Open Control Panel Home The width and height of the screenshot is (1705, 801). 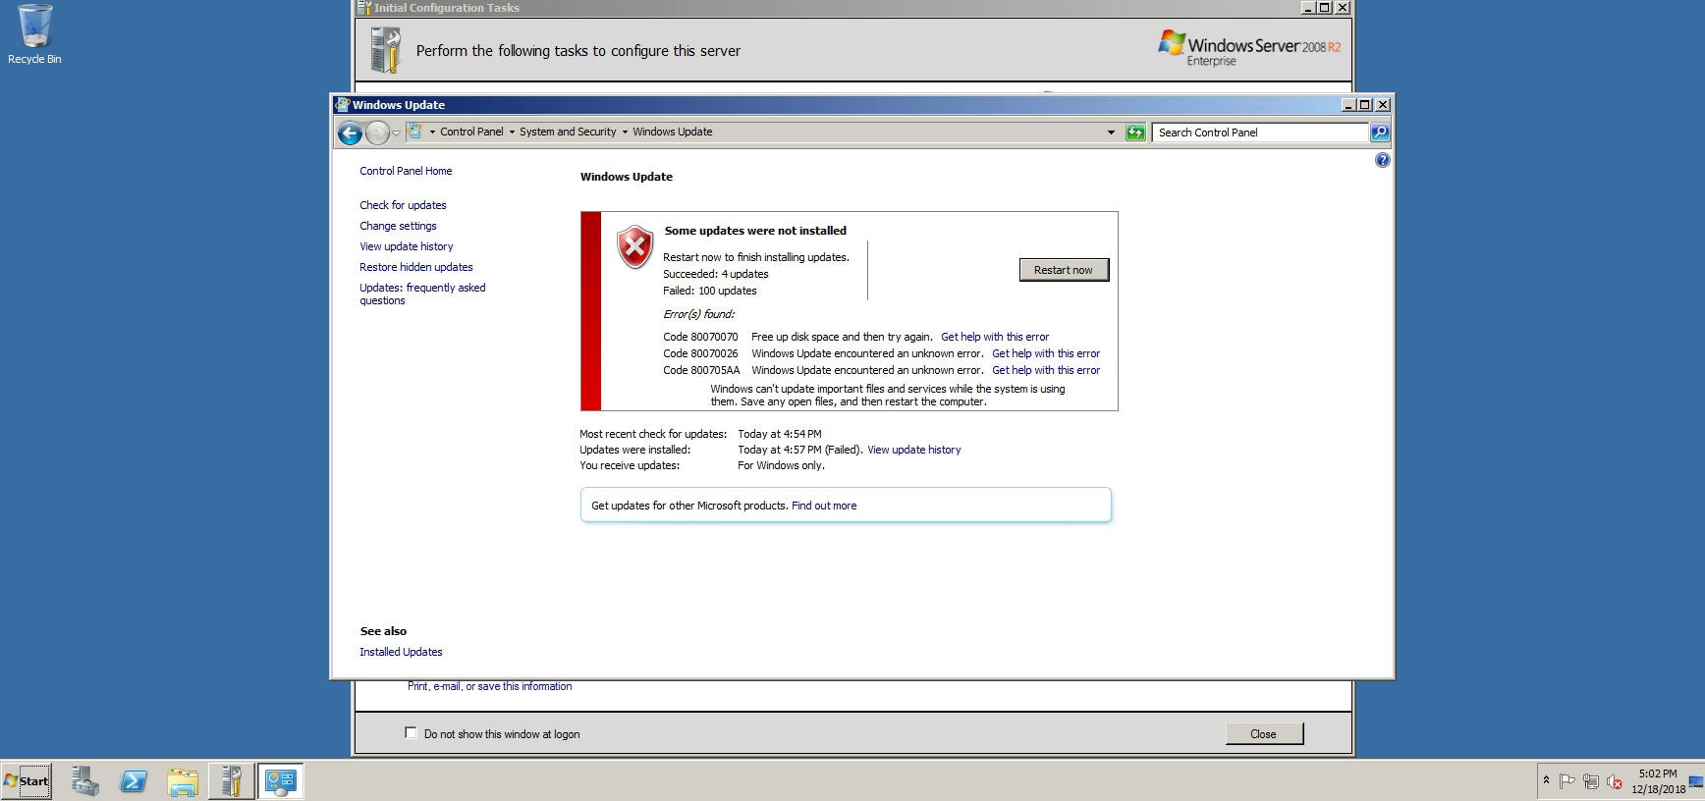pos(406,171)
